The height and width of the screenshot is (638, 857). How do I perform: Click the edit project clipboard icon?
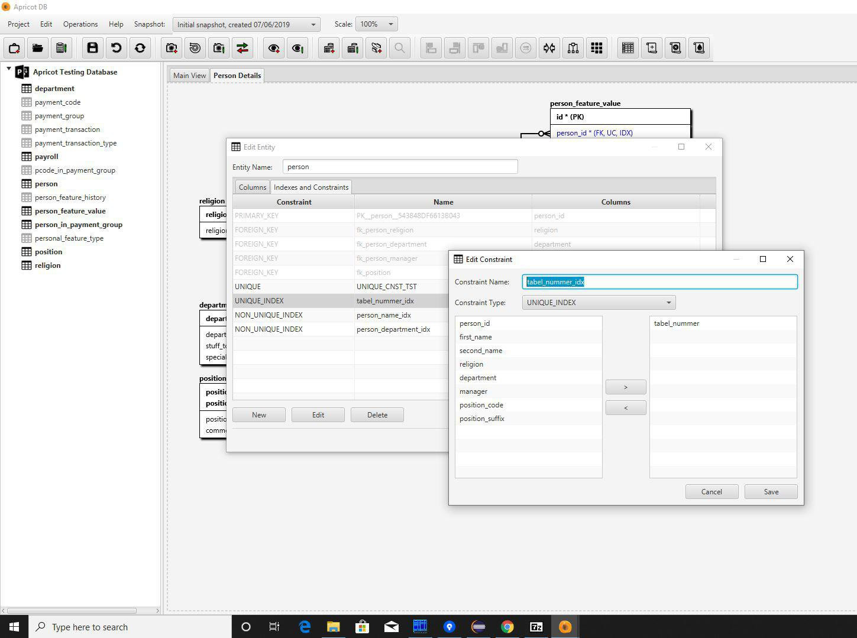point(62,48)
